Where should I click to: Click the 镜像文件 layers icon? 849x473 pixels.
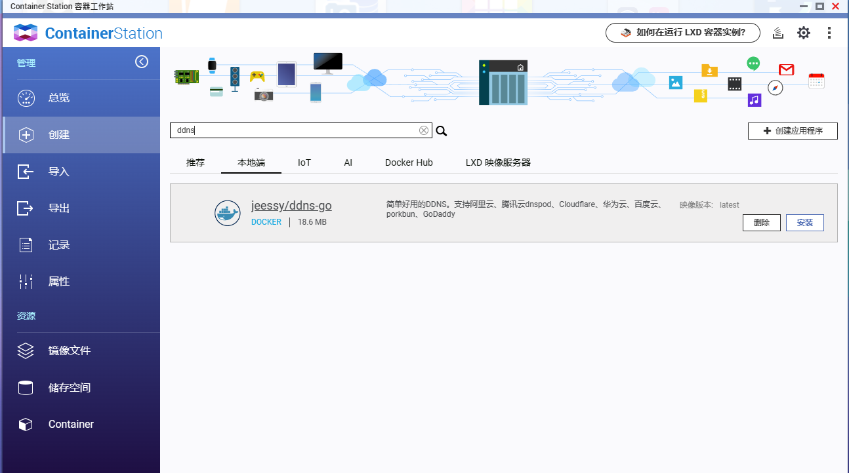(x=26, y=351)
